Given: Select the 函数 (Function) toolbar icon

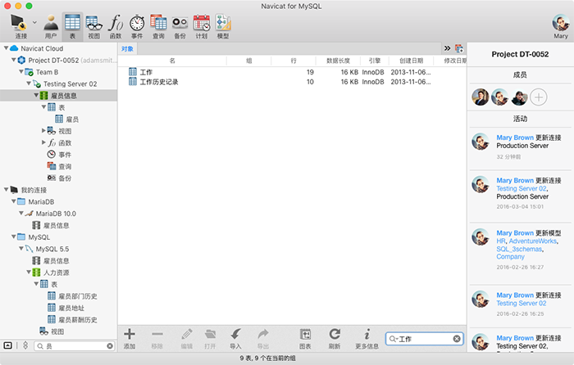Looking at the screenshot, I should click(x=116, y=26).
